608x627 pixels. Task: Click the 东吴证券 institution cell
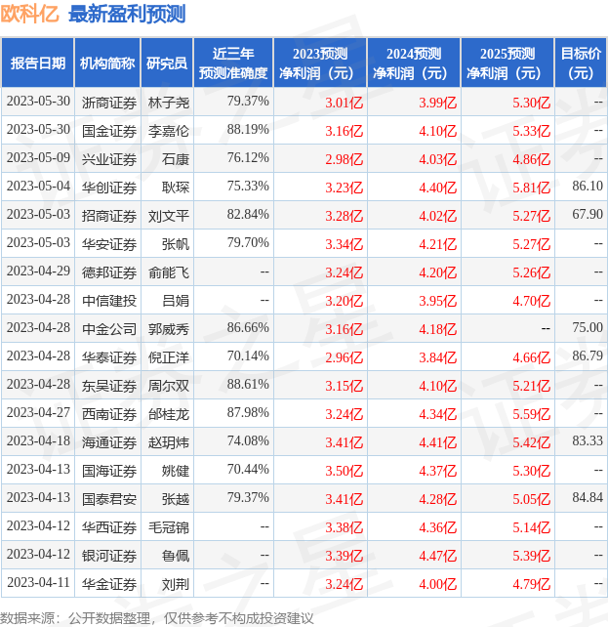tap(109, 386)
